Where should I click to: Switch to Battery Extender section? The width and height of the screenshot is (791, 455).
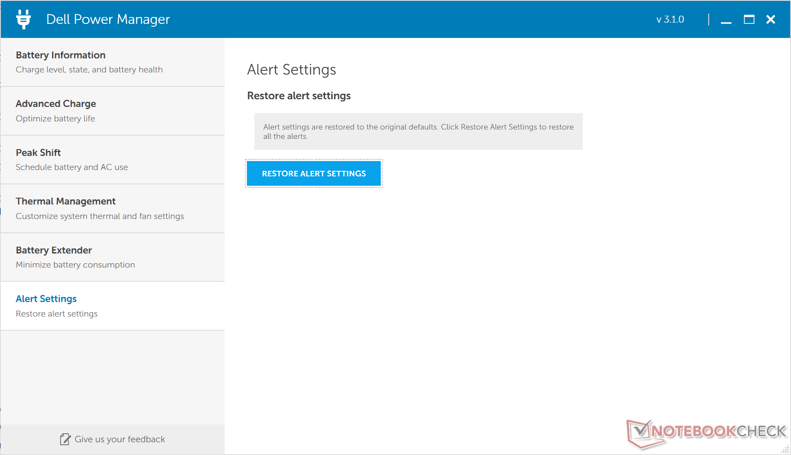tap(113, 257)
